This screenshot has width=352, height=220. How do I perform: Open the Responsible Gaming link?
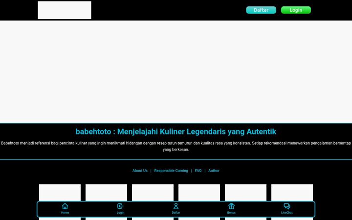tap(171, 171)
